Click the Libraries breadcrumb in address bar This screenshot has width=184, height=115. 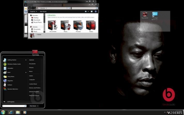coord(43,8)
